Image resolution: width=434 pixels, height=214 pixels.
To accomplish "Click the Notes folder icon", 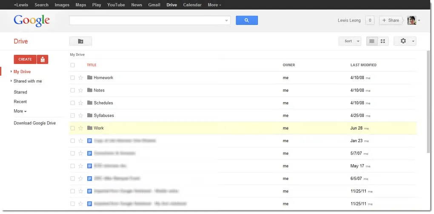I will point(89,90).
